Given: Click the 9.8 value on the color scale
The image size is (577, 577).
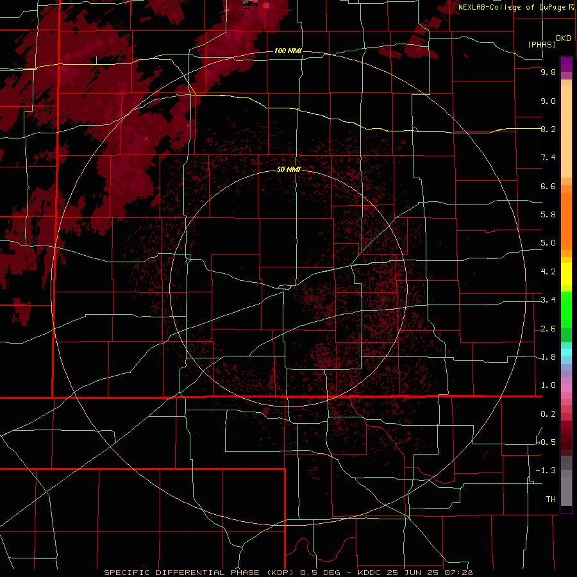Looking at the screenshot, I should 548,72.
